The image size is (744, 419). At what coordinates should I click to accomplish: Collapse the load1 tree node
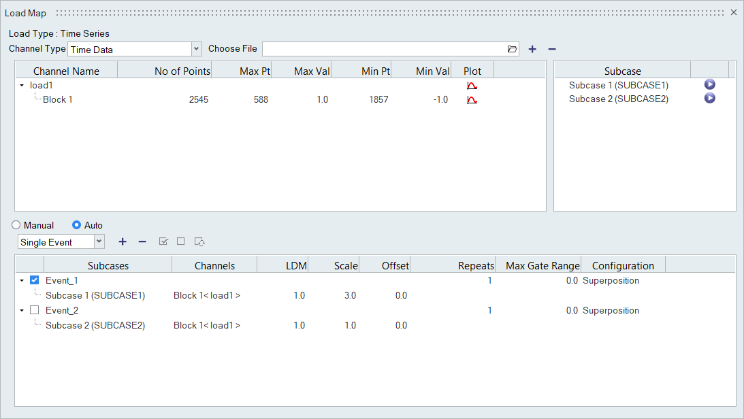click(x=22, y=86)
